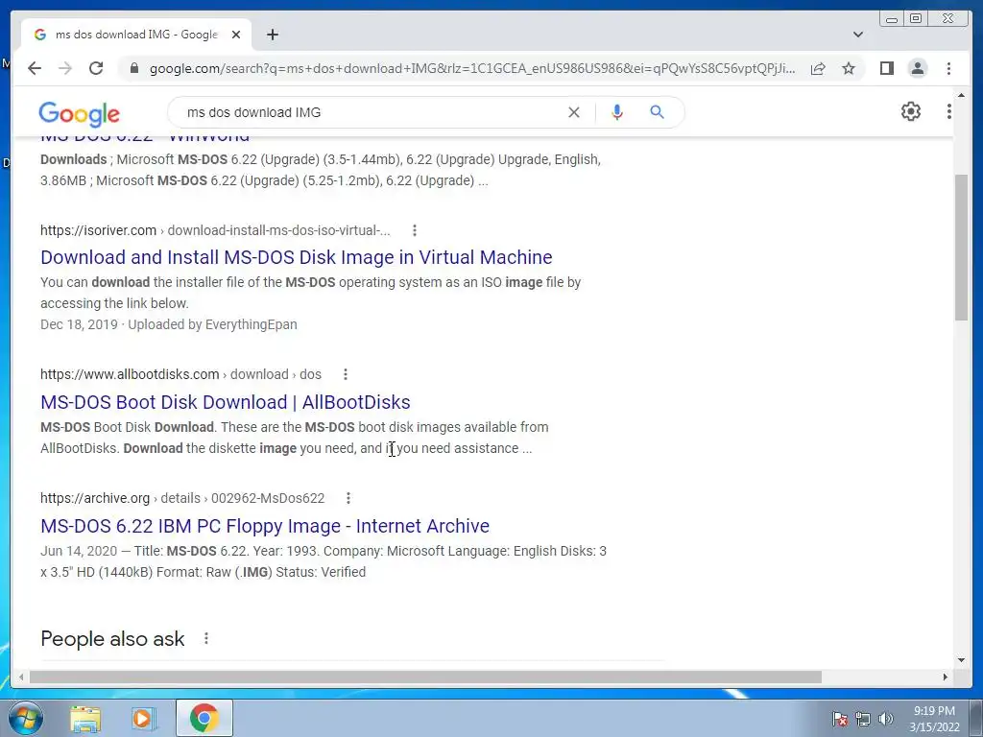Focus the address bar URL
This screenshot has width=983, height=737.
(471, 68)
